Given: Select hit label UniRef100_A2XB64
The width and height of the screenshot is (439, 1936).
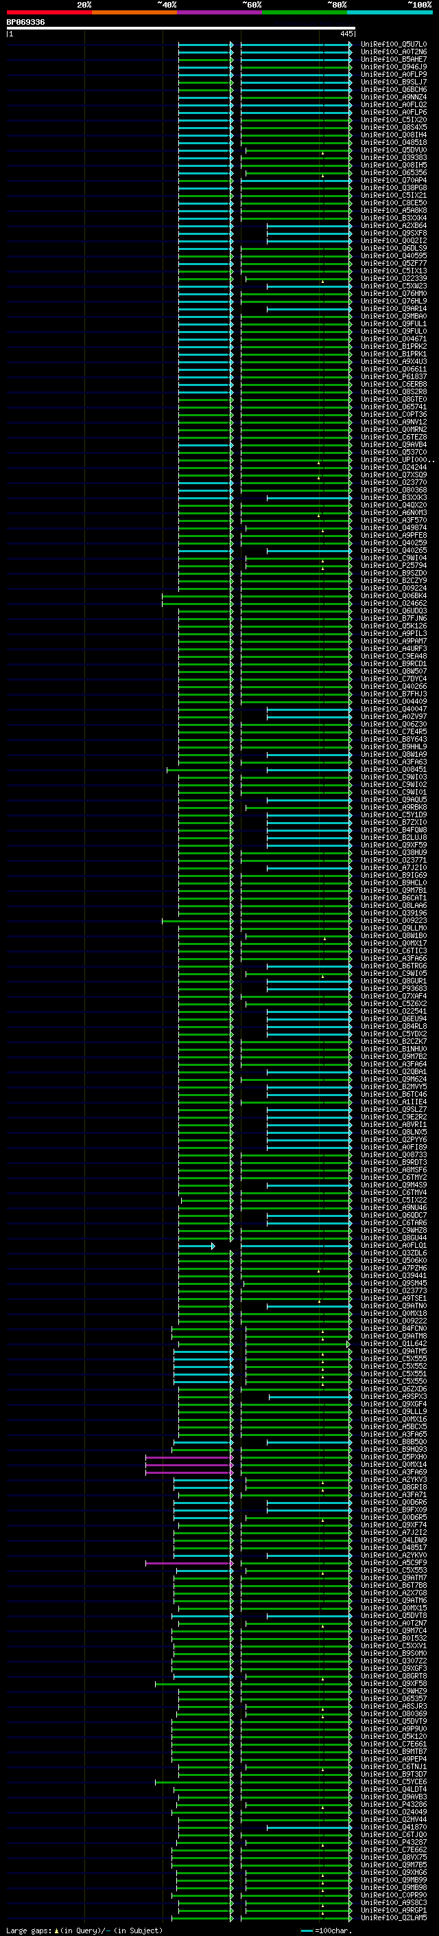Looking at the screenshot, I should (x=393, y=225).
